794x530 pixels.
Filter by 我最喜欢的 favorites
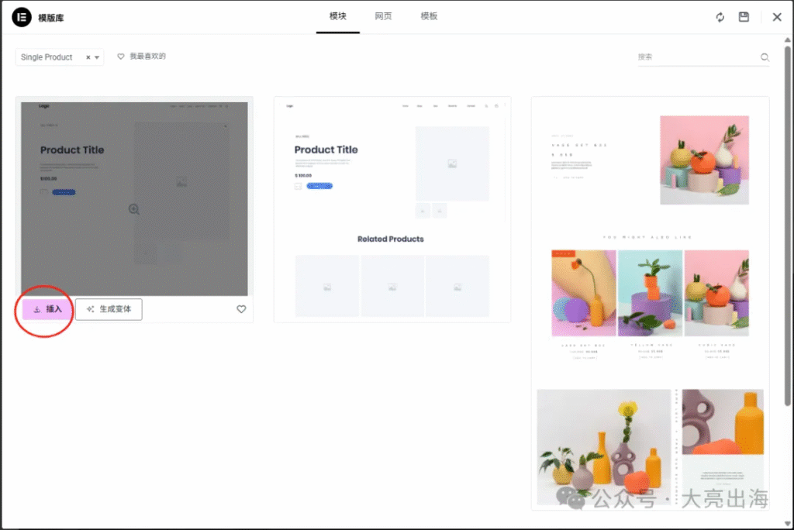(141, 57)
